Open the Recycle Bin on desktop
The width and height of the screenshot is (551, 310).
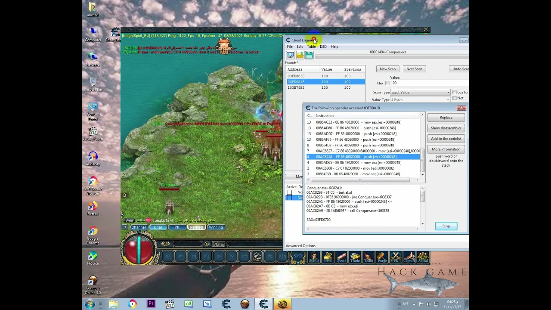[93, 84]
